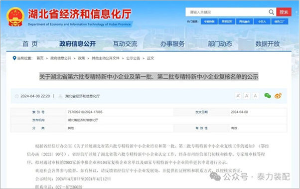Click the 绿色工厂 hot search tag
The image size is (300, 189).
(x=280, y=21)
